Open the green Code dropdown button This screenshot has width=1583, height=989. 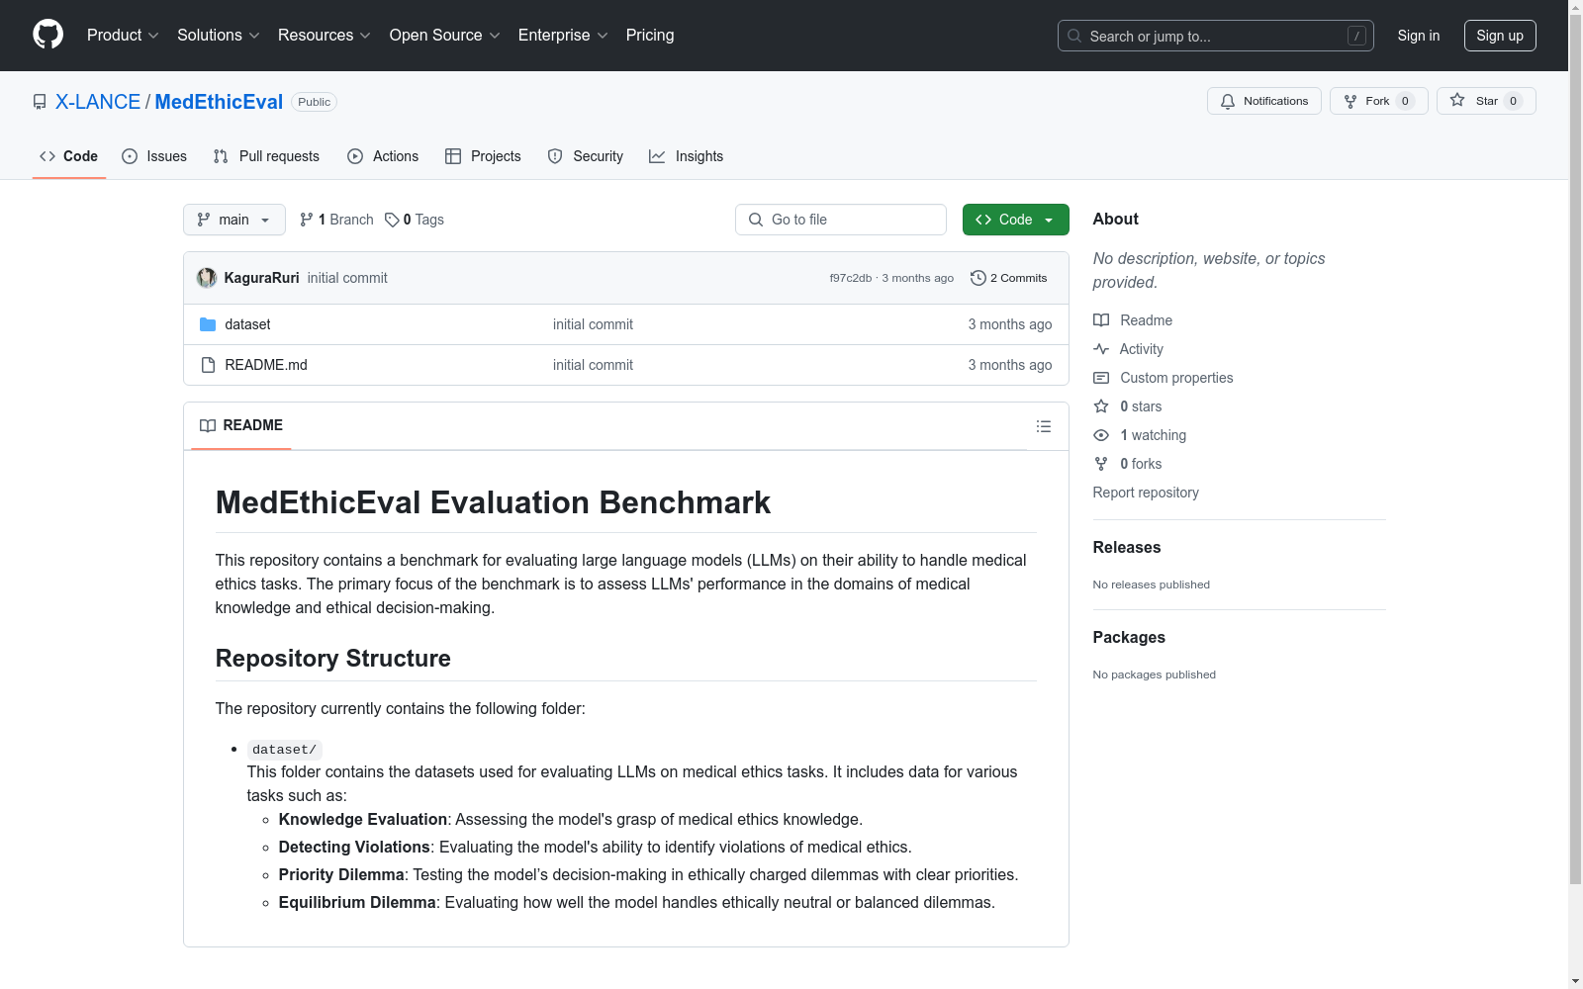tap(1016, 220)
